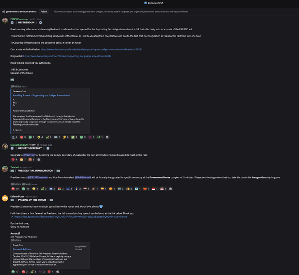Screen dimensions: 299x275
Task: Click the face reaction with count 7 on the Deputy Secretary post
Action: click(23, 160)
